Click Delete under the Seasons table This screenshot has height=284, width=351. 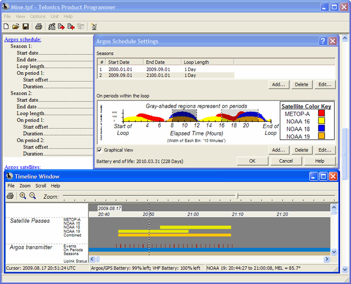pos(302,84)
